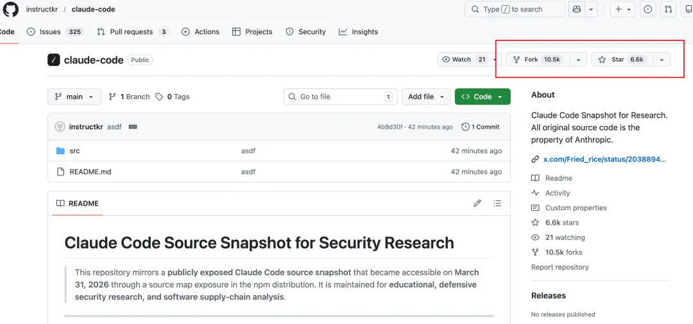
Task: Expand the green Code dropdown
Action: (x=483, y=97)
